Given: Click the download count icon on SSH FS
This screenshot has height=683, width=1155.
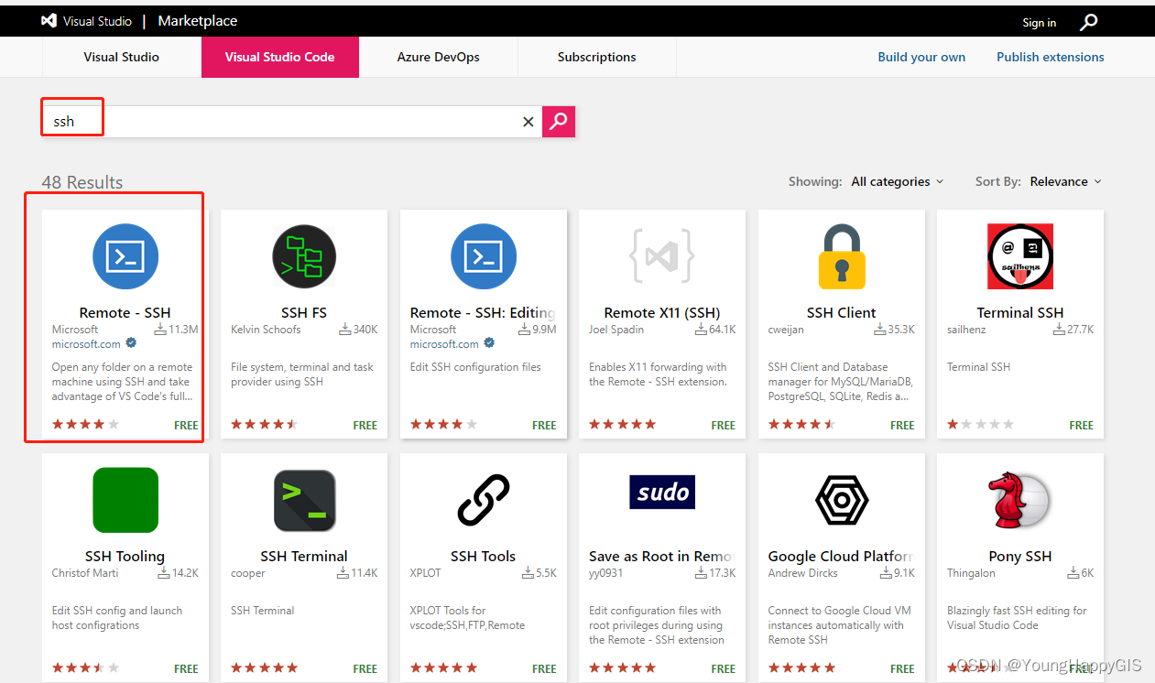Looking at the screenshot, I should (345, 329).
